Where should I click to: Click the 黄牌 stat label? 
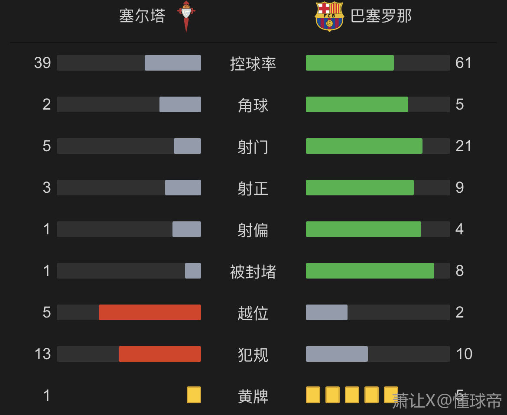[x=253, y=396]
